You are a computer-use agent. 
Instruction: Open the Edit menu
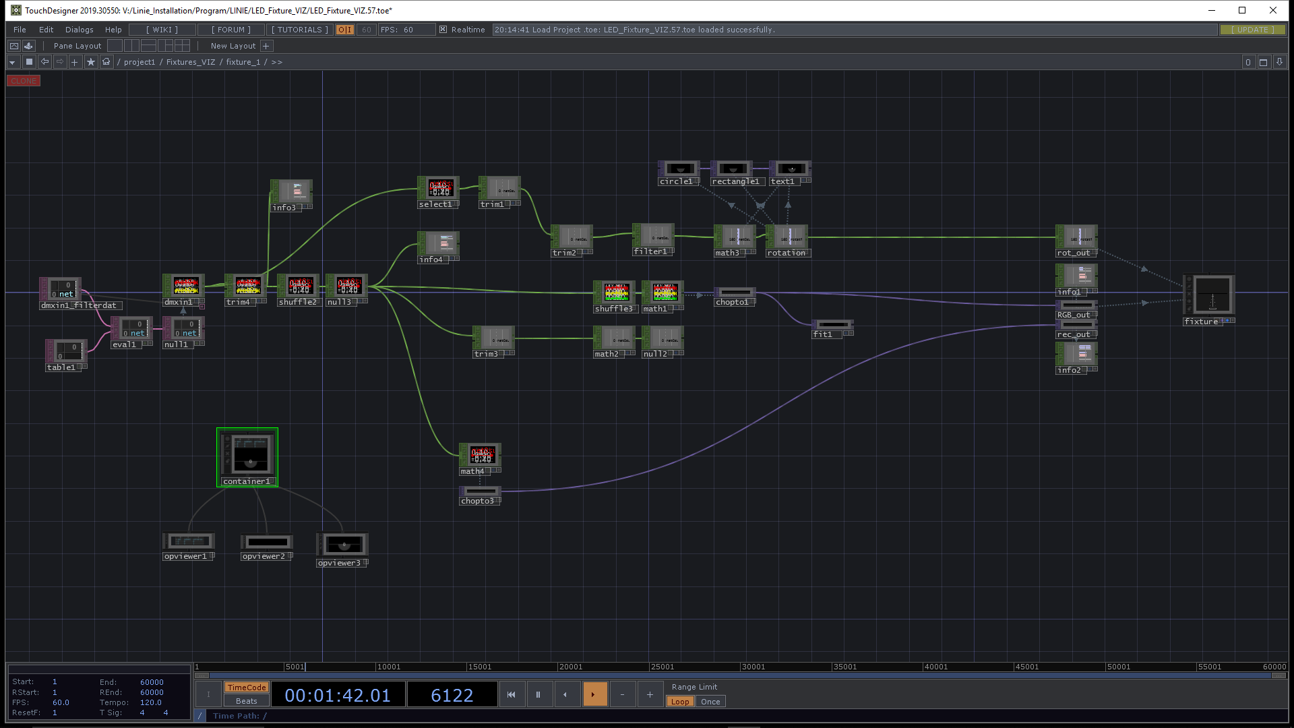point(46,30)
